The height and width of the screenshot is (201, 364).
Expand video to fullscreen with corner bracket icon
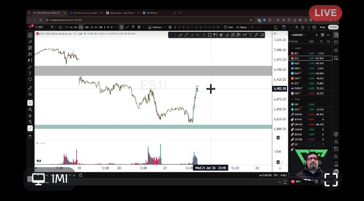[331, 179]
